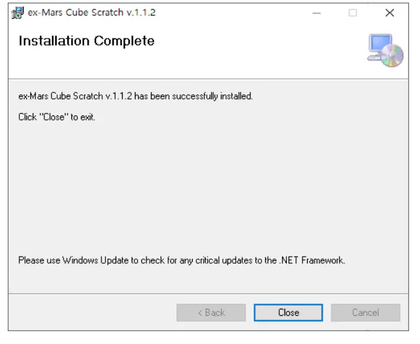Click the installer icon in the title bar
This screenshot has height=344, width=420.
[x=18, y=13]
